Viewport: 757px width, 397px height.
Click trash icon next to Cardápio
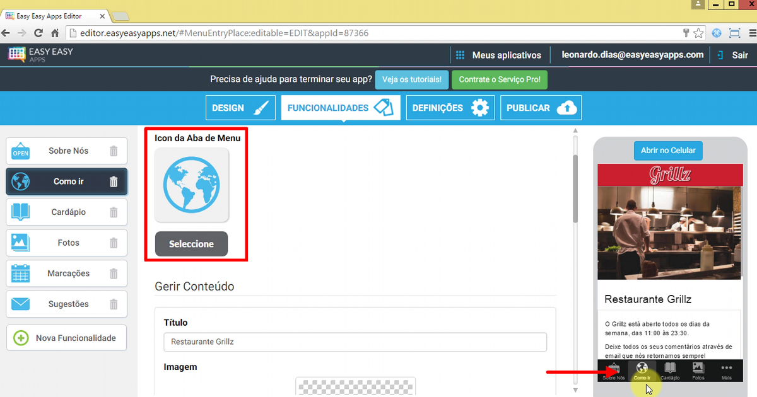pos(114,212)
